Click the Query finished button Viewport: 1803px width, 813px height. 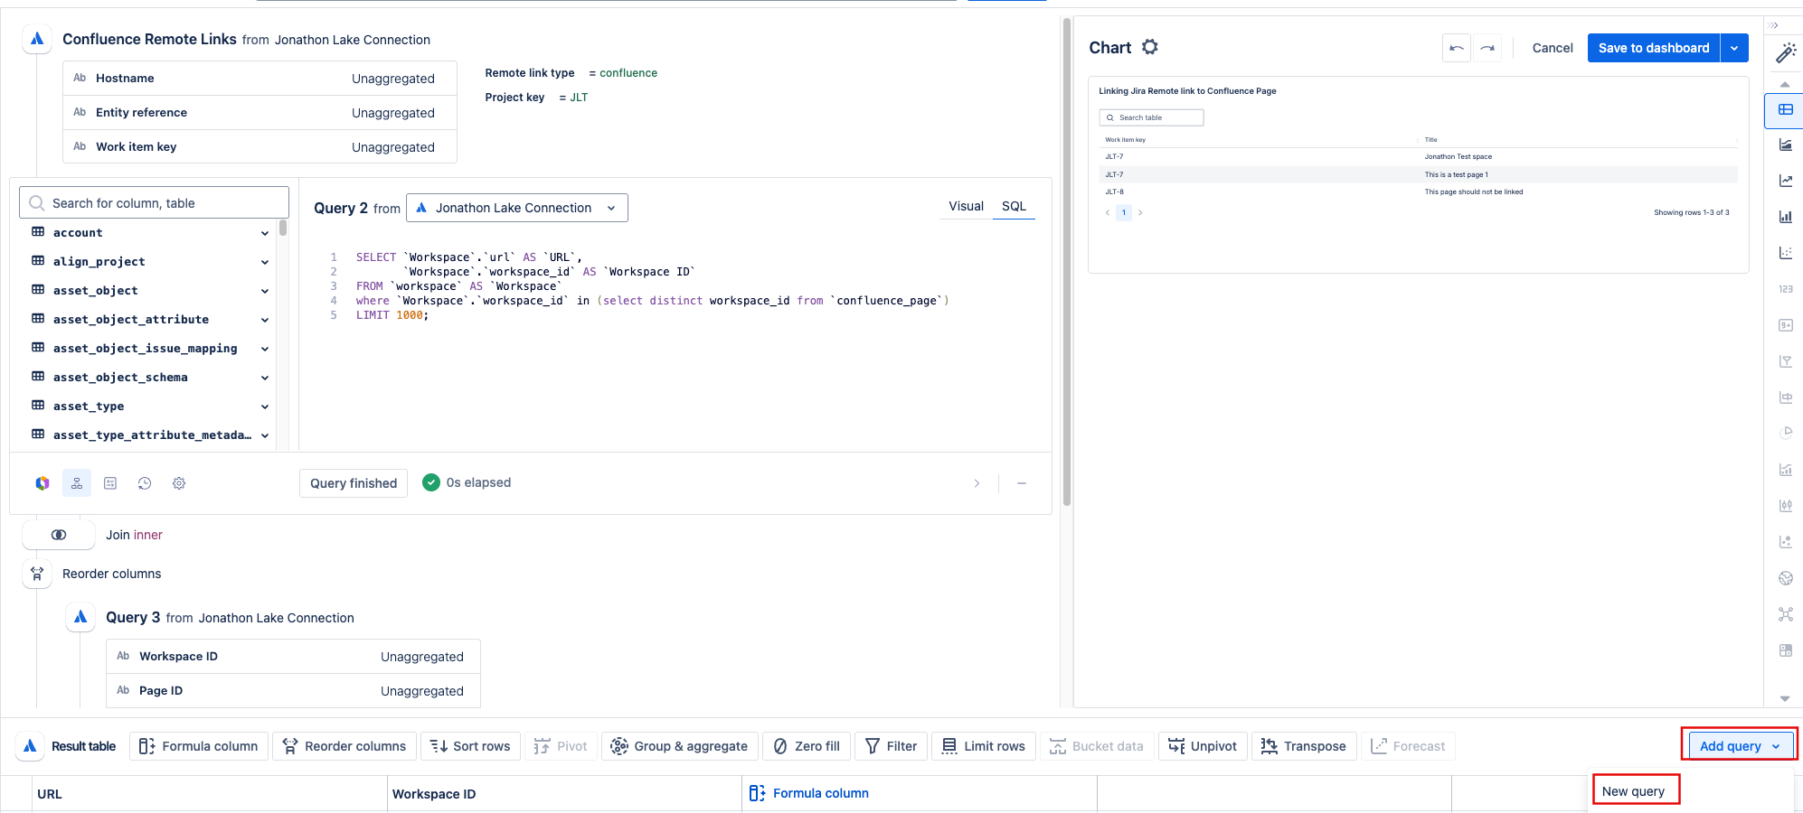tap(354, 483)
